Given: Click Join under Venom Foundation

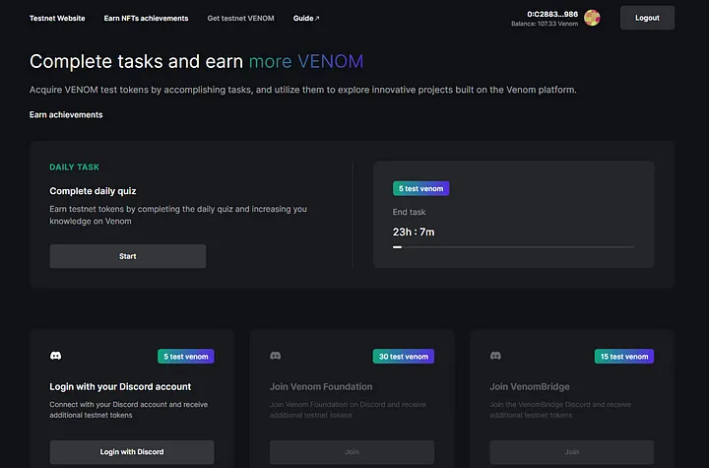Looking at the screenshot, I should pyautogui.click(x=352, y=452).
